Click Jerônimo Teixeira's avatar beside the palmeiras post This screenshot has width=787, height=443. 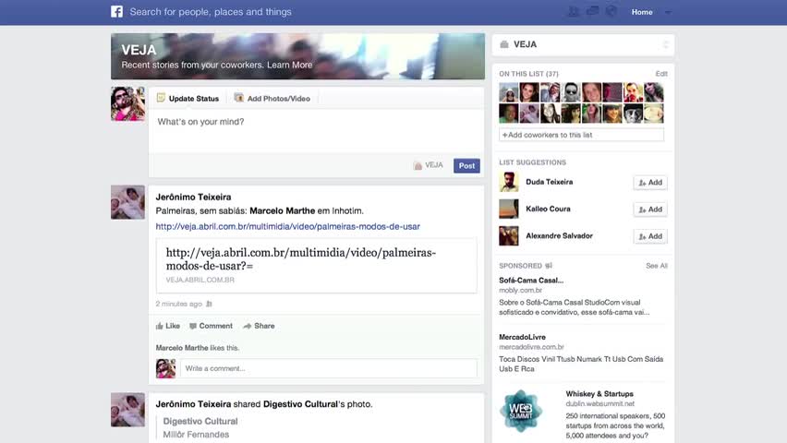[x=128, y=202]
